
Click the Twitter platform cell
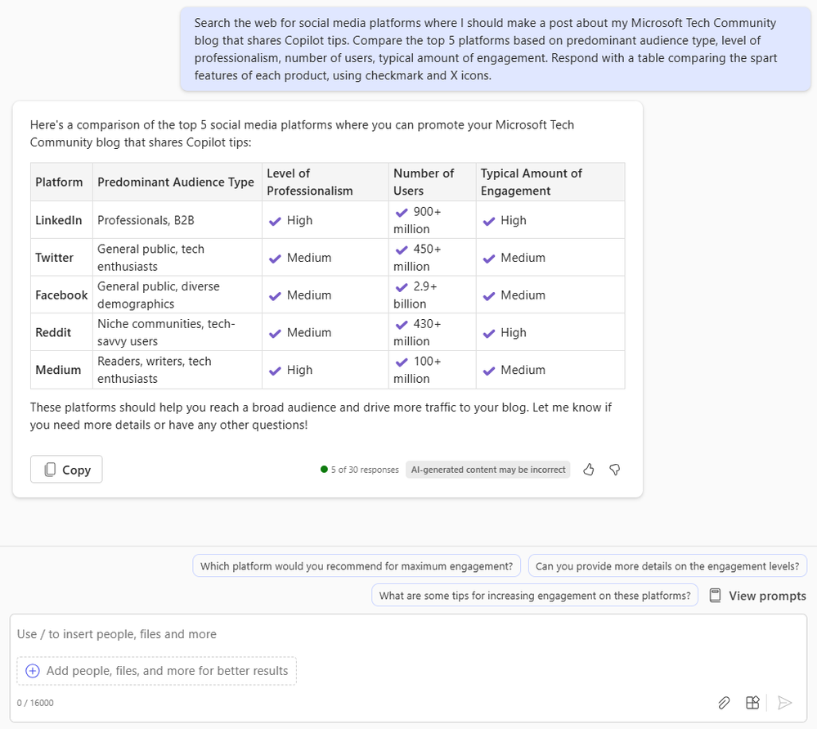coord(61,258)
